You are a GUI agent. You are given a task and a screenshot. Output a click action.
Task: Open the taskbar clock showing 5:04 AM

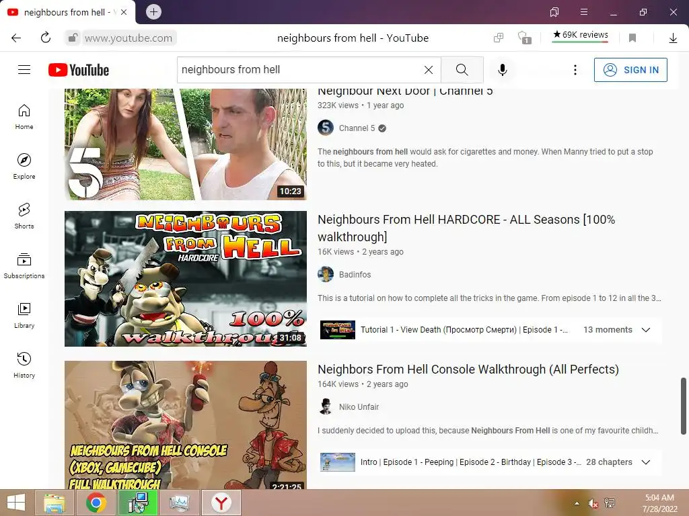[x=659, y=503]
